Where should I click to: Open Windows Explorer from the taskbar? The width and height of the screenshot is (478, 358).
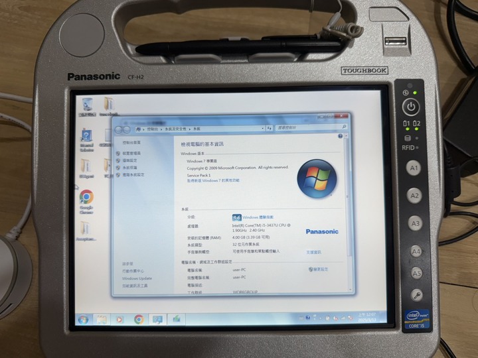102,320
